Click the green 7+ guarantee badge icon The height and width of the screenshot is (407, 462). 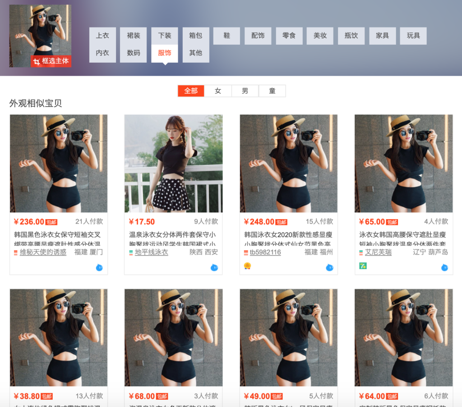pyautogui.click(x=362, y=266)
